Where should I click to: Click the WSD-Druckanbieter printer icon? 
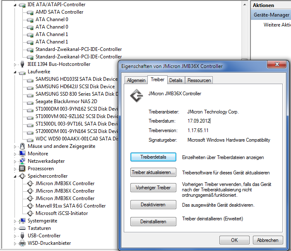pos(22,243)
